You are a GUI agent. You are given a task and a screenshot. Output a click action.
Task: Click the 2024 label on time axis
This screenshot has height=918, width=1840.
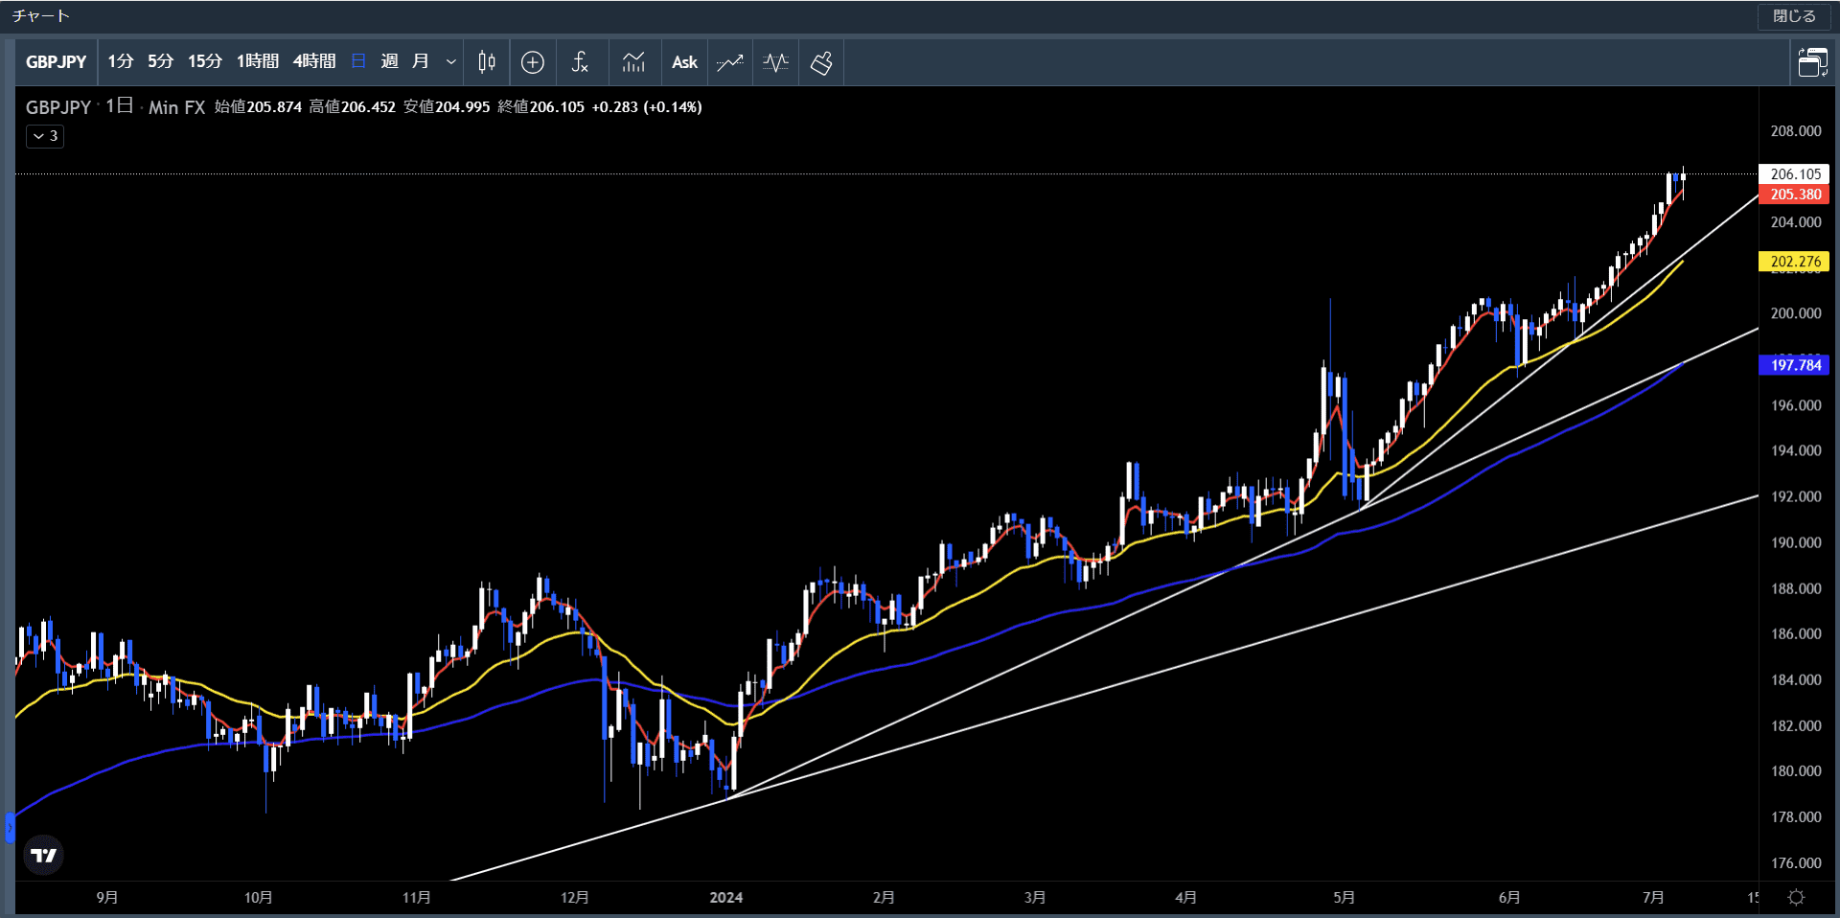(726, 898)
